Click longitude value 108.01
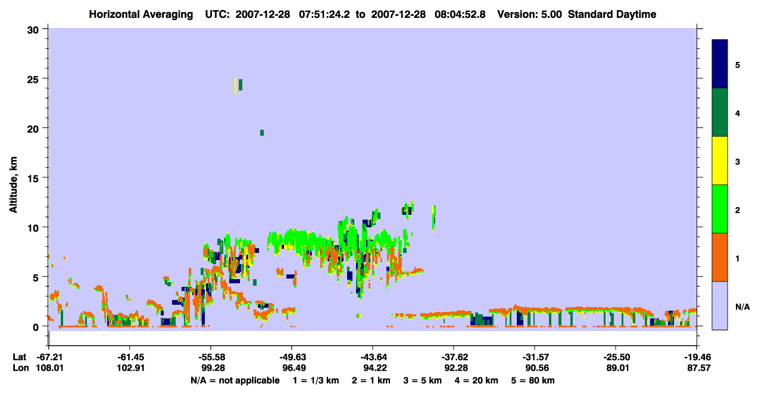This screenshot has height=397, width=774. 49,368
